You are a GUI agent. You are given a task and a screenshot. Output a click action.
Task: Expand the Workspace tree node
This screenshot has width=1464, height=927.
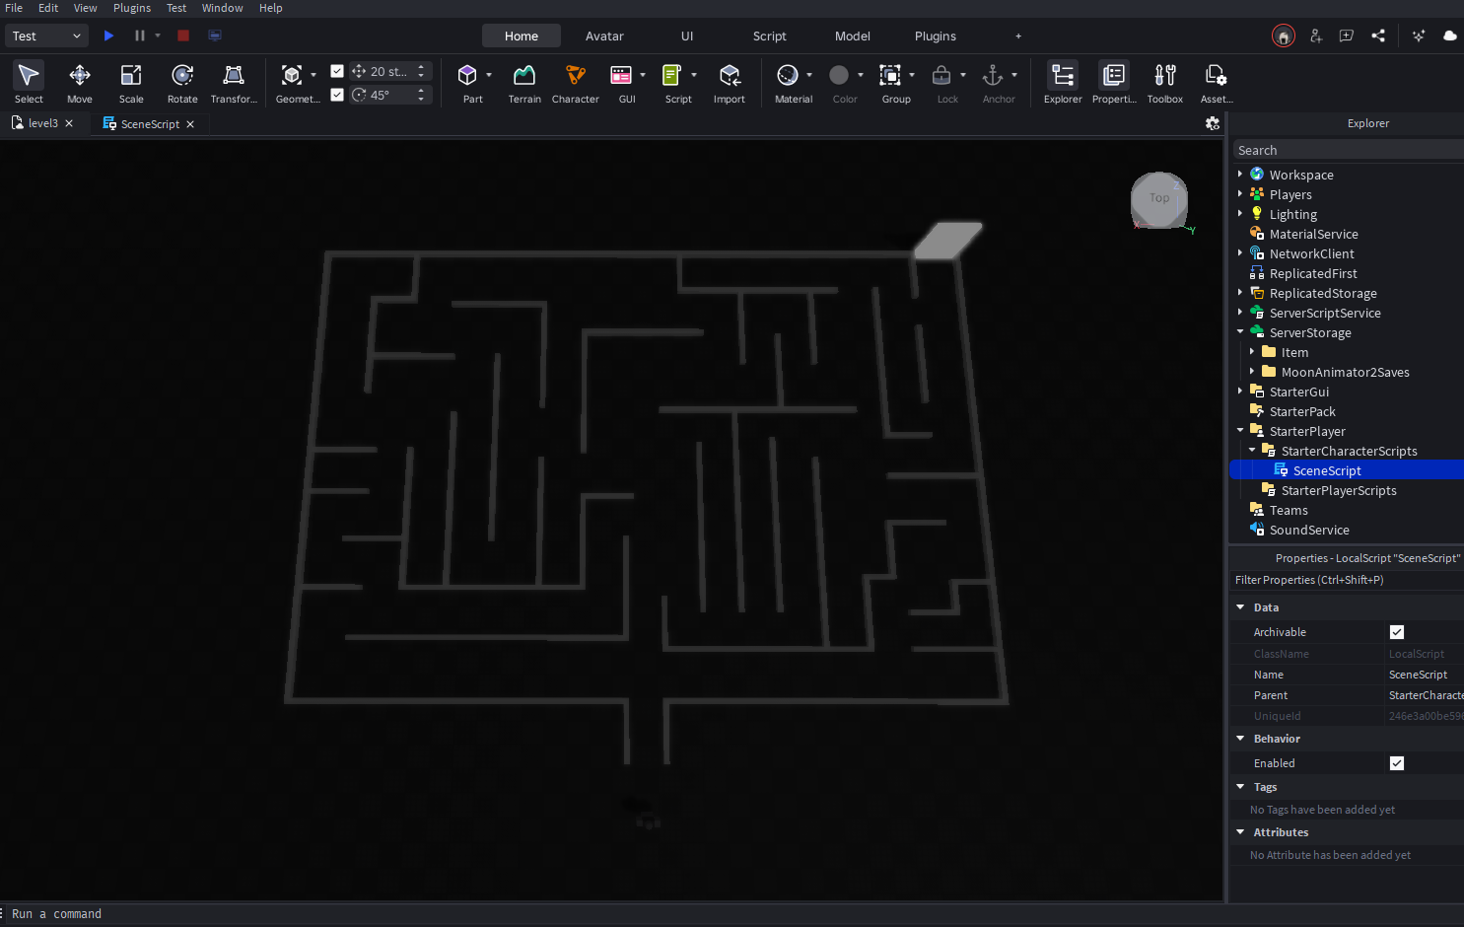(1240, 175)
